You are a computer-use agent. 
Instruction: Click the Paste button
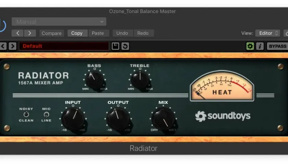click(98, 33)
